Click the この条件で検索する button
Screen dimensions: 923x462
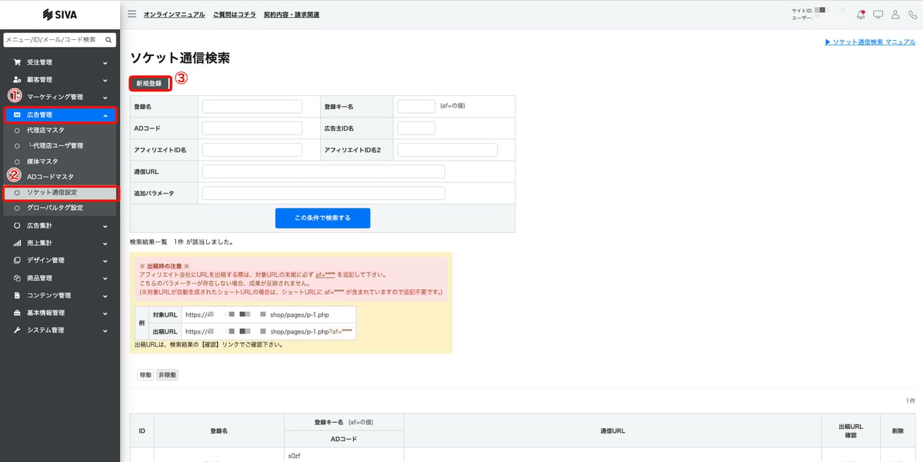tap(322, 218)
